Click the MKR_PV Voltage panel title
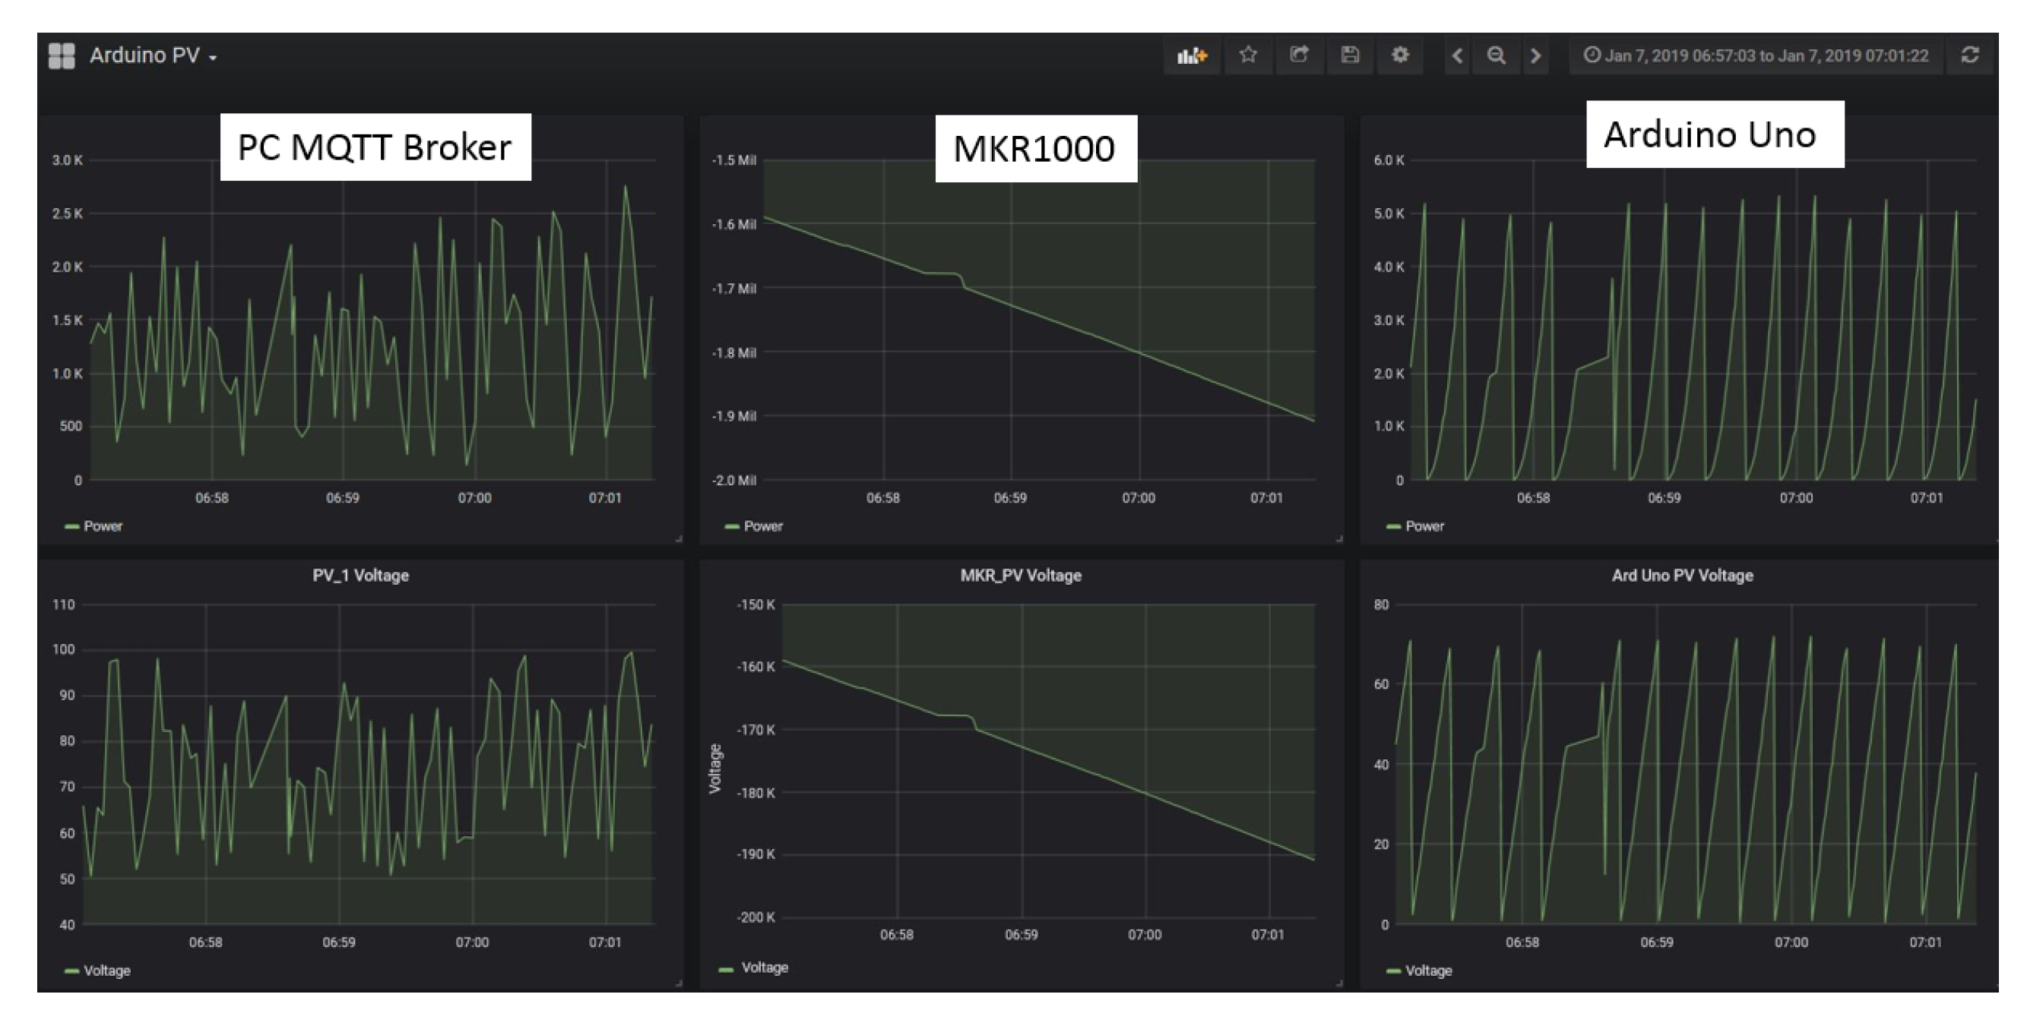Viewport: 2024px width, 1029px height. 1021,576
